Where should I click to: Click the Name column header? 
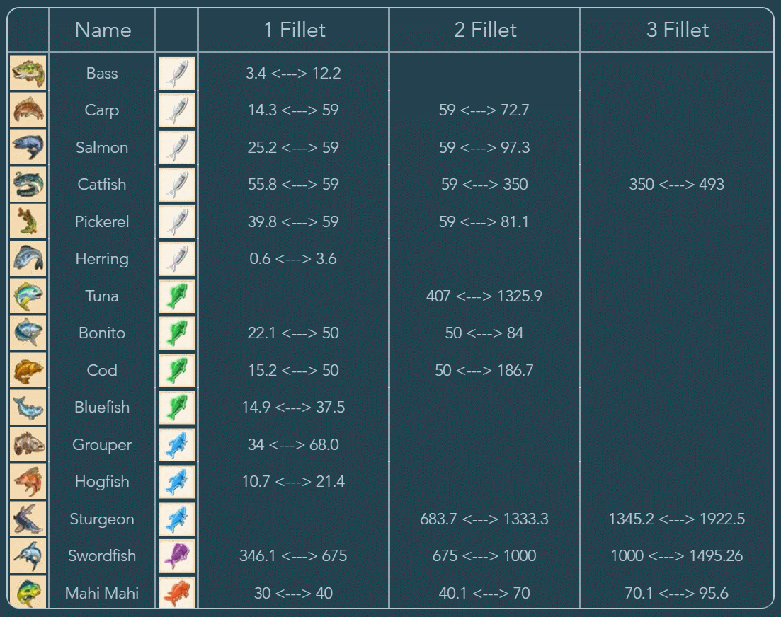103,30
